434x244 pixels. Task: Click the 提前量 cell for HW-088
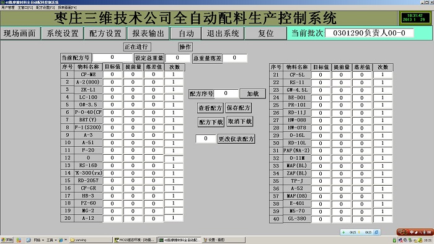pyautogui.click(x=341, y=121)
